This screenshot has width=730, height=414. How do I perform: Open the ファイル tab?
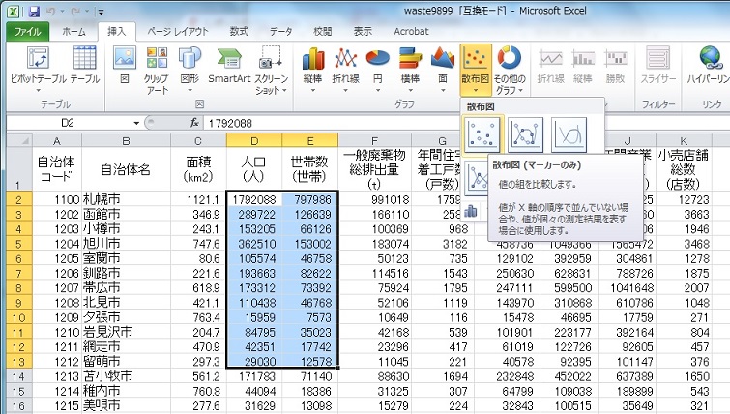coord(27,32)
